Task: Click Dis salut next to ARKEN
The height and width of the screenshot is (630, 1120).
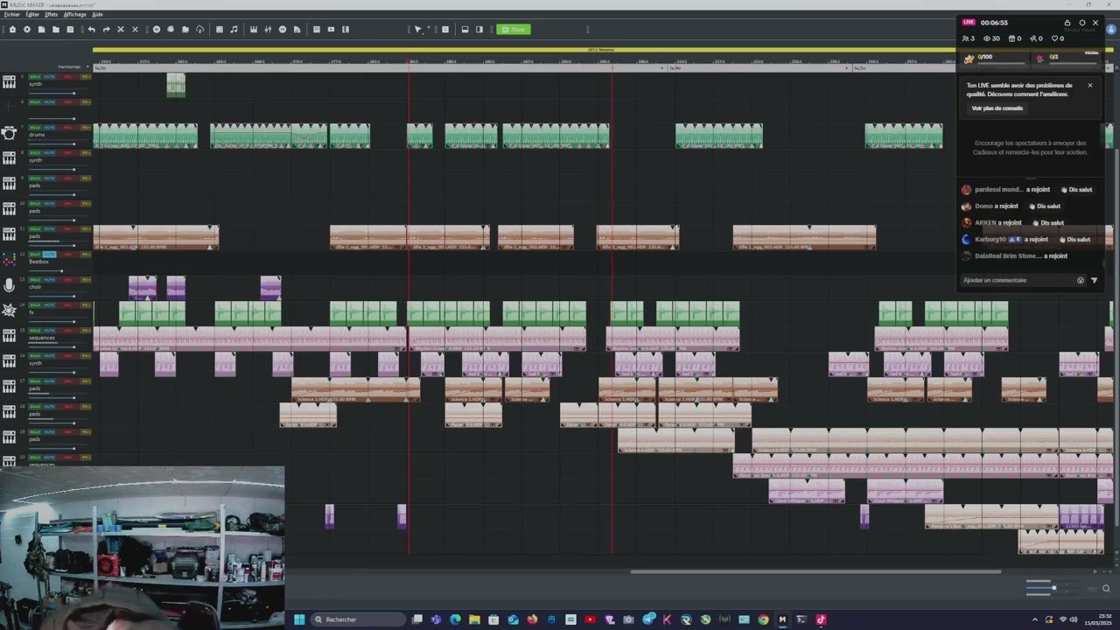Action: 1048,222
